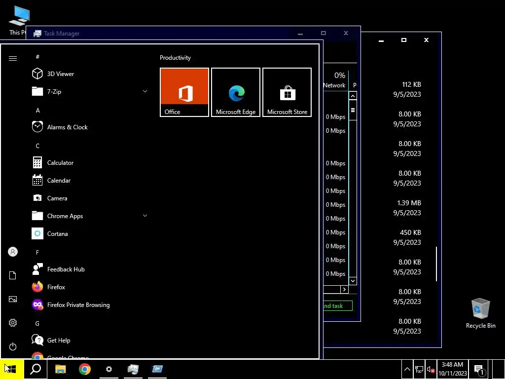505x379 pixels.
Task: Open the Microsoft Edge tile
Action: click(x=236, y=92)
